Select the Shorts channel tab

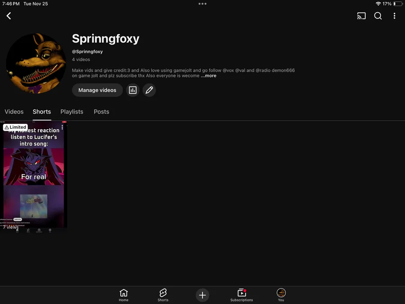coord(41,112)
